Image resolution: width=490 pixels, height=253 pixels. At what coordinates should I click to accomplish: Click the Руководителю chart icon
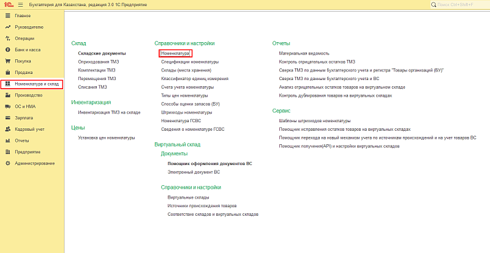8,28
